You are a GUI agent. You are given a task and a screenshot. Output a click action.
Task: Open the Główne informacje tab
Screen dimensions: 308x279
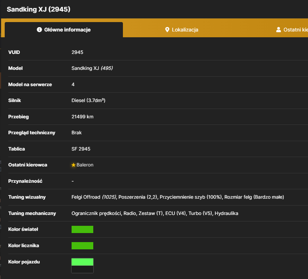64,30
